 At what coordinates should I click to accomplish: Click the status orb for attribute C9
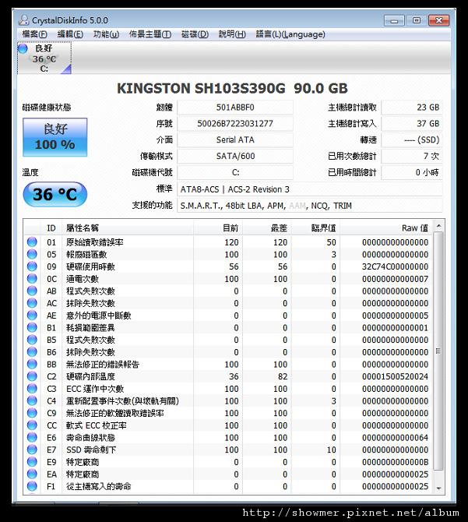tap(32, 413)
